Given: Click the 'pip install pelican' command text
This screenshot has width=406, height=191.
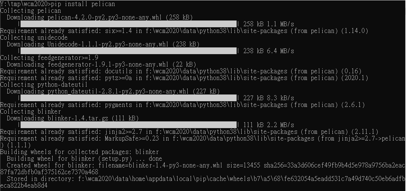Looking at the screenshot, I should coord(83,4).
